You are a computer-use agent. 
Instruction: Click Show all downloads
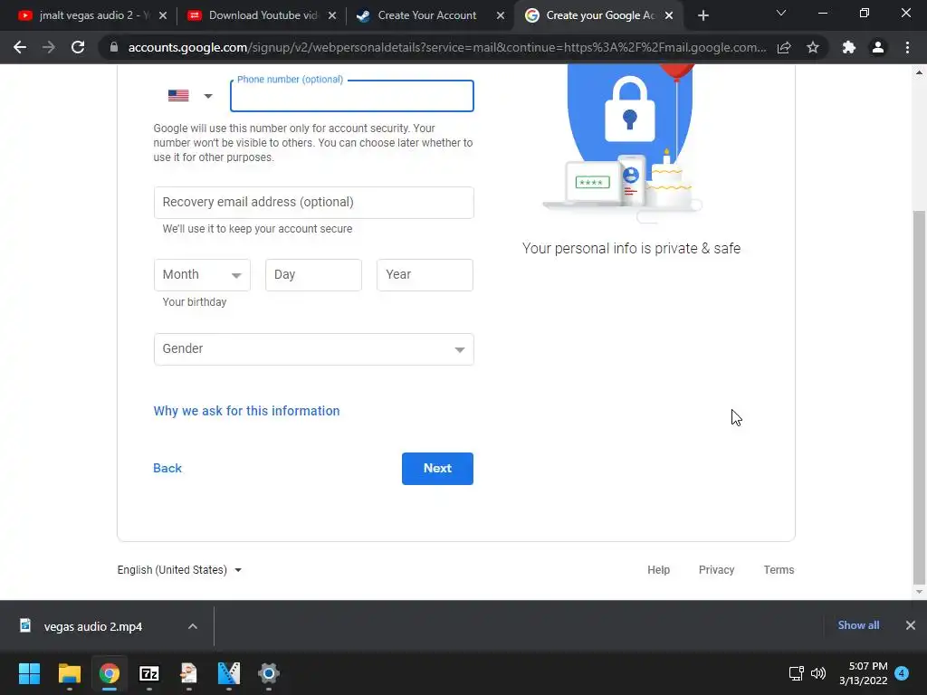[858, 625]
